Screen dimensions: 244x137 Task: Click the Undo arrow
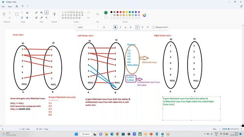22,6
